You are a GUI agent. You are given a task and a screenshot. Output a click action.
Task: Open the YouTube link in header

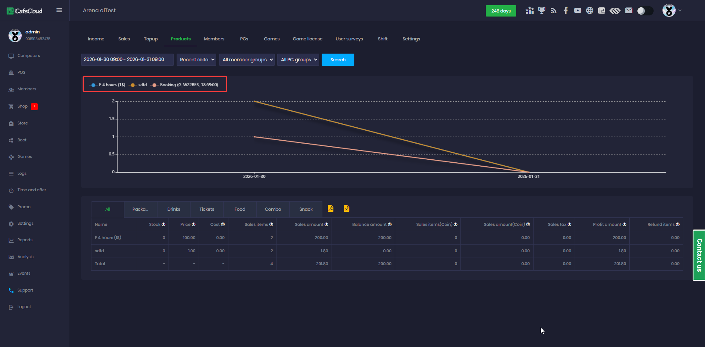(578, 11)
